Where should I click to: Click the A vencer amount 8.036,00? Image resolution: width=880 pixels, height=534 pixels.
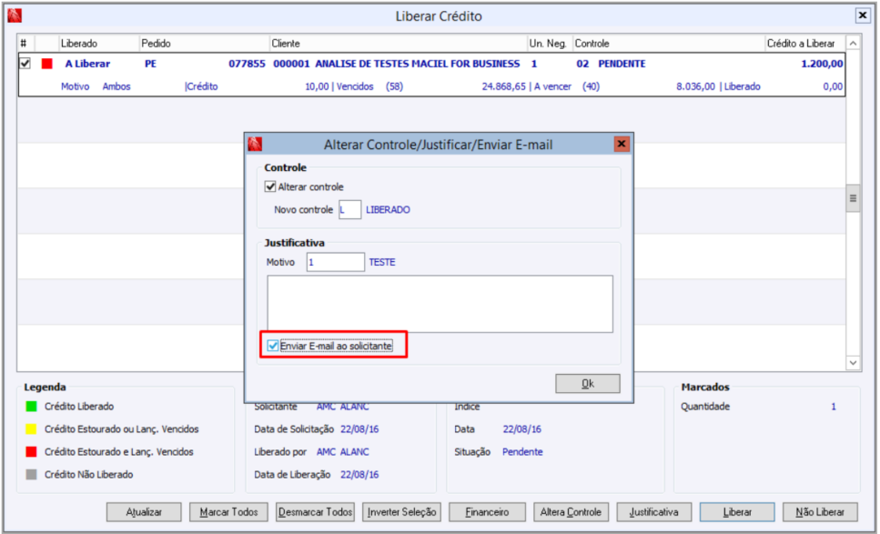696,86
